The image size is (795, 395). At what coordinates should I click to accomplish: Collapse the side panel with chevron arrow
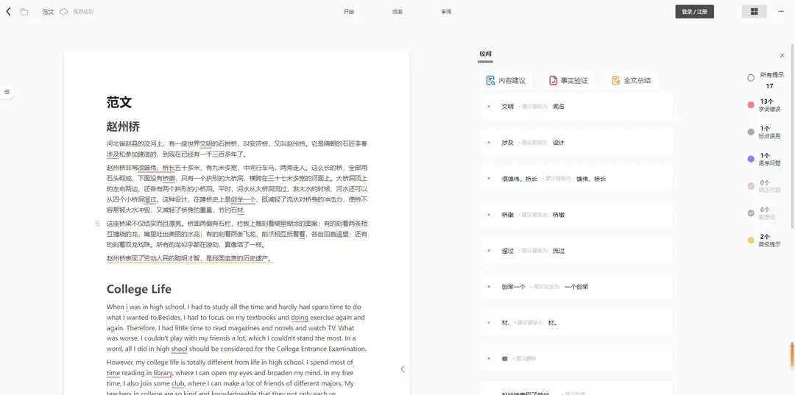tap(402, 369)
